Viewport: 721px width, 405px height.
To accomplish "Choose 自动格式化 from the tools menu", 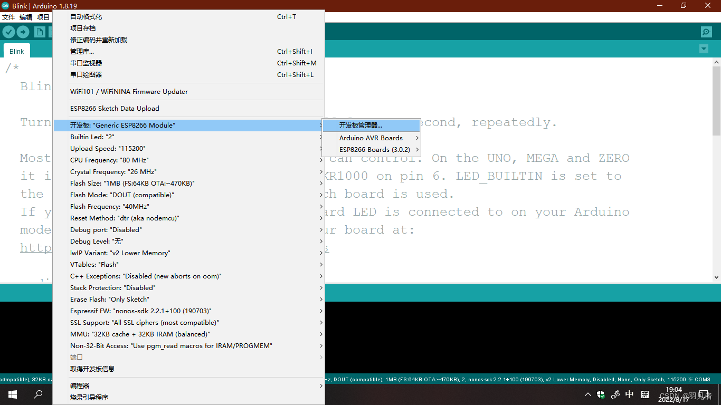I will pos(188,17).
